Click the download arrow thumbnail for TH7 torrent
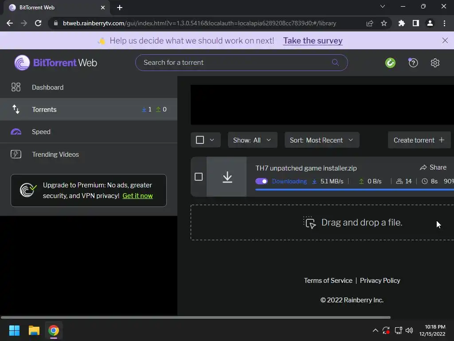Viewport: 454px width, 341px height. [x=227, y=177]
